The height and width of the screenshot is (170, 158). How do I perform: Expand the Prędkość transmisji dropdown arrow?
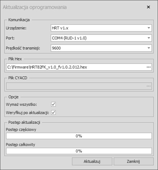coord(149,48)
